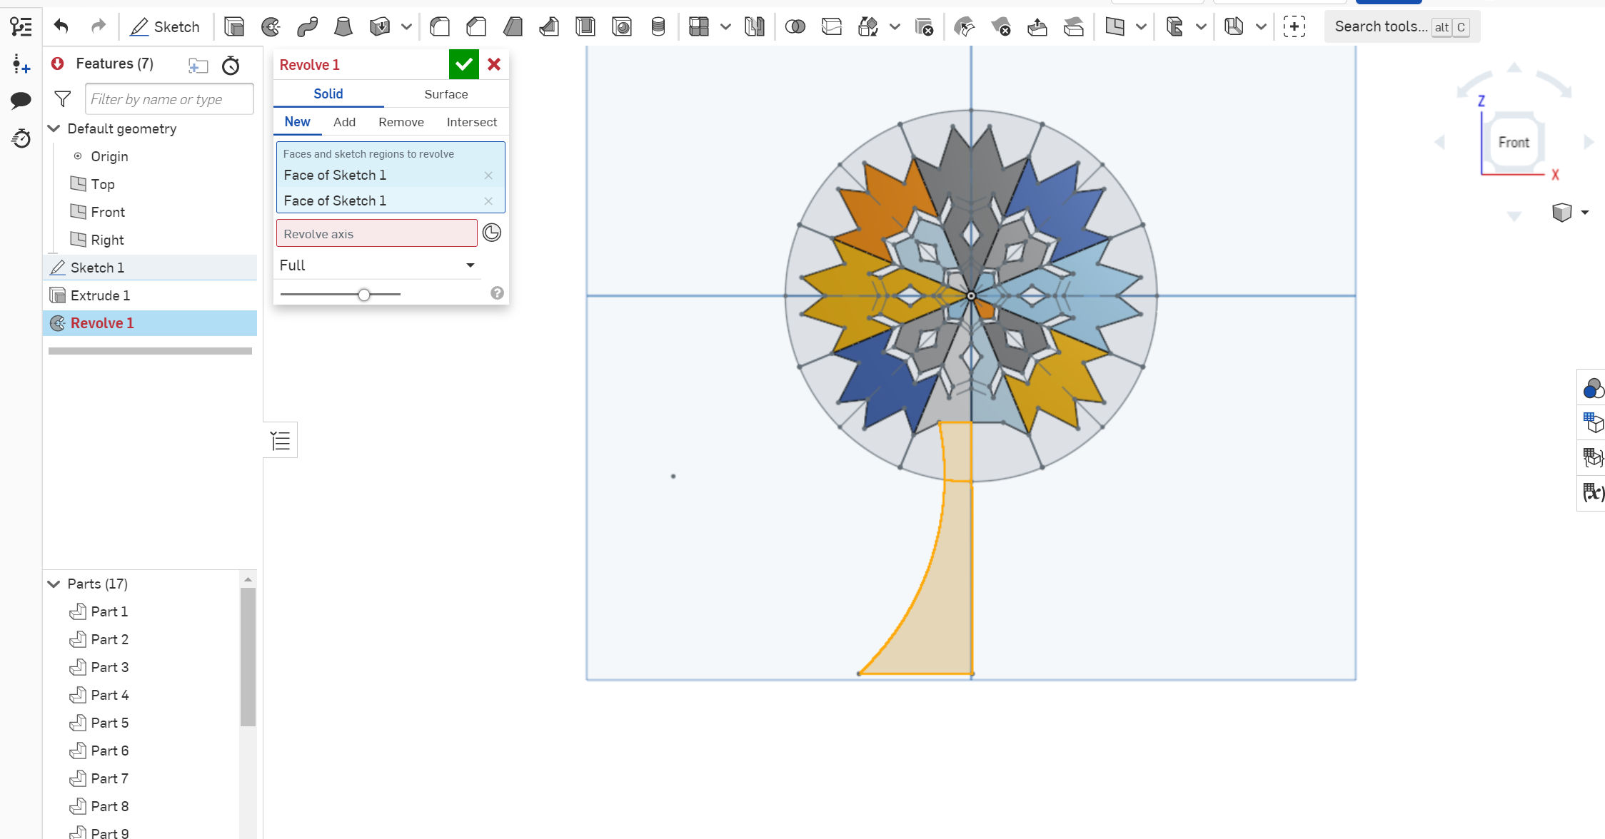Select the Fillet tool
This screenshot has height=839, width=1605.
[440, 26]
